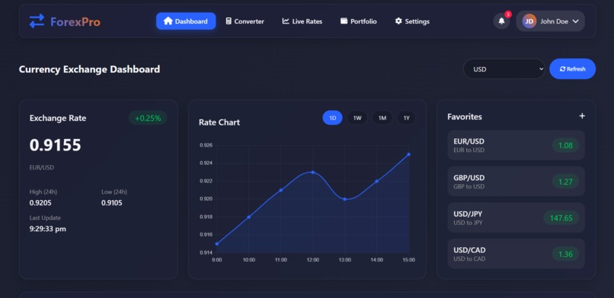
Task: Click the 1.27 rate badge
Action: pos(565,182)
